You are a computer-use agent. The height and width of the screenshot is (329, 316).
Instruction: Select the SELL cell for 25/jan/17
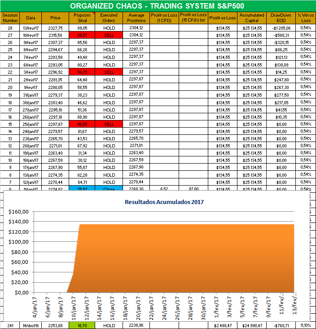(x=109, y=124)
